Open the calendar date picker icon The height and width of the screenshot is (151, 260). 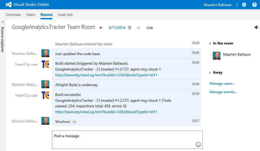point(129,28)
